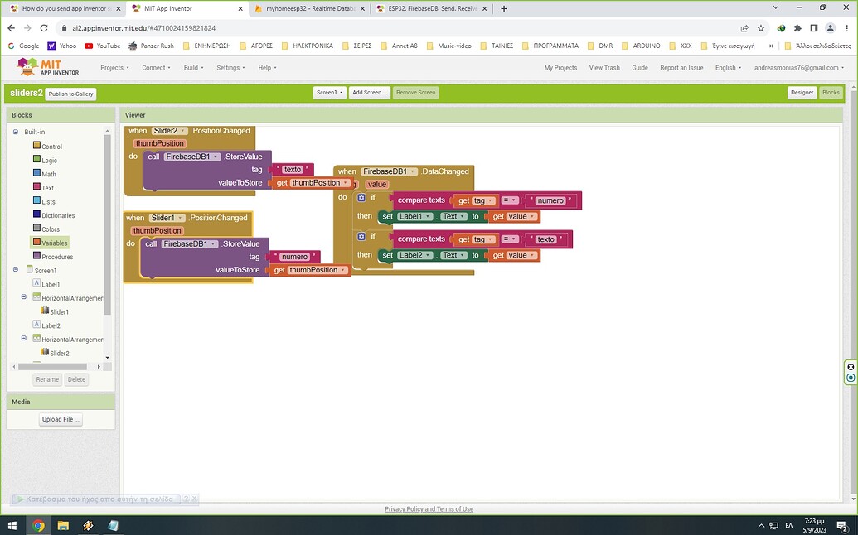Open the Screen1 screen selector dropdown
Image resolution: width=858 pixels, height=535 pixels.
(x=329, y=93)
